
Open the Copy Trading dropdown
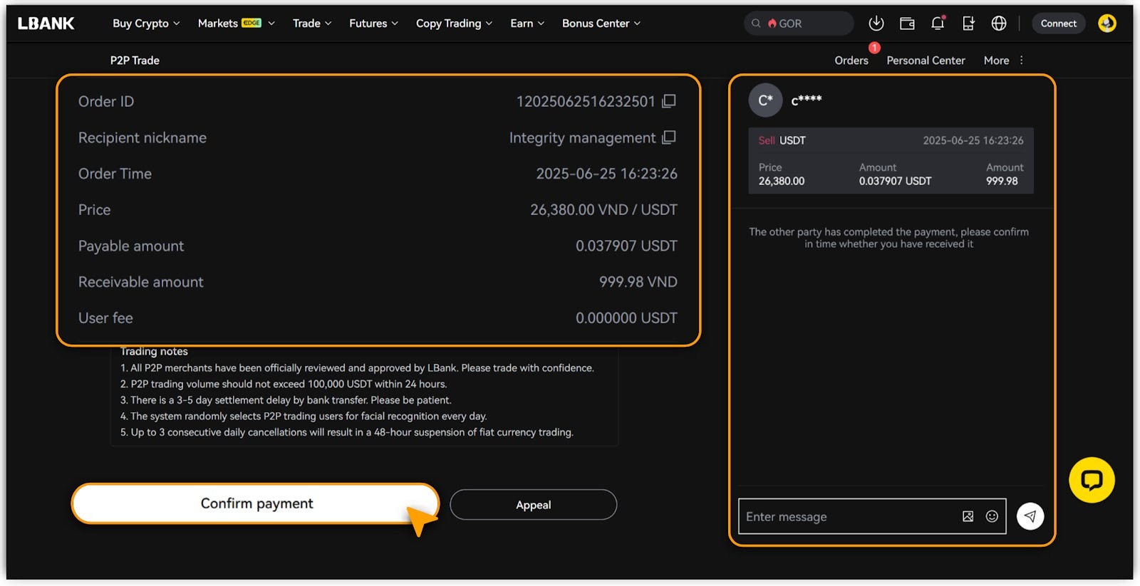[x=454, y=23]
